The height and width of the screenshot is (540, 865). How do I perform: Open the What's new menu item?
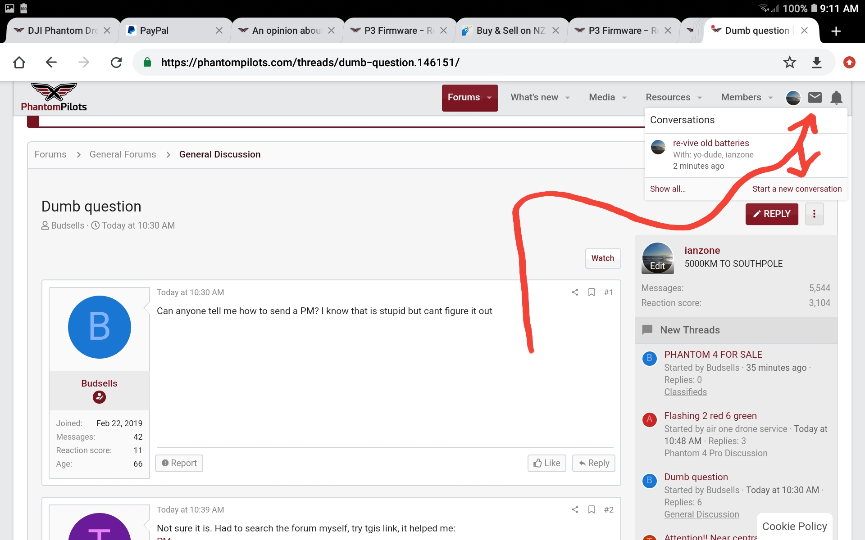click(534, 97)
